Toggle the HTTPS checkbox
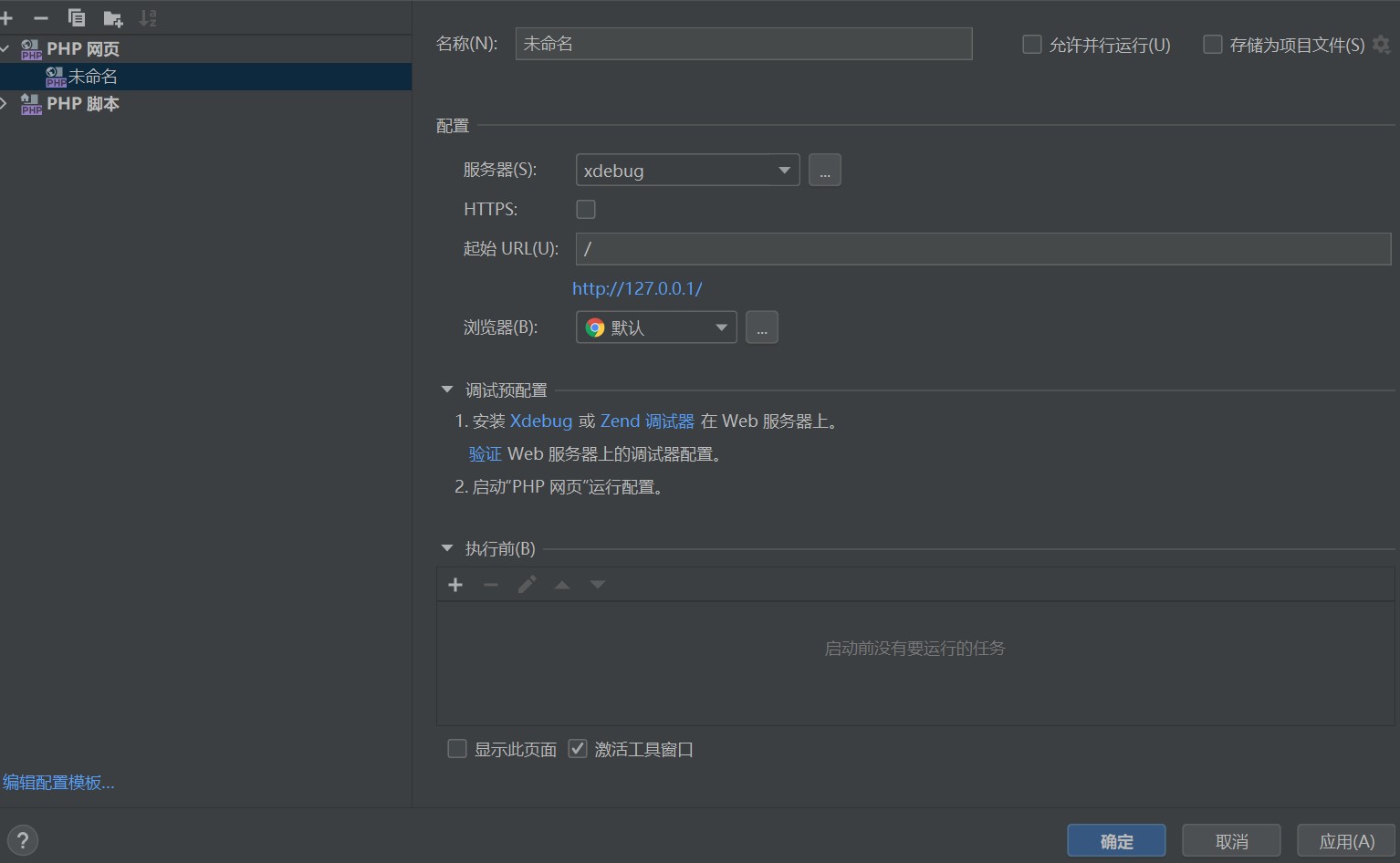 586,210
